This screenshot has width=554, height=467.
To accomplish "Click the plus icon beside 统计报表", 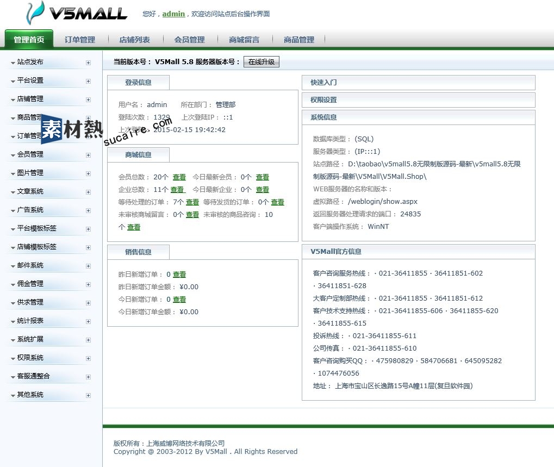I will pos(88,321).
